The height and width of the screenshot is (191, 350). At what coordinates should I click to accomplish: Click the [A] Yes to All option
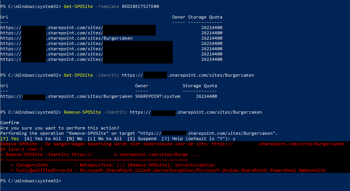click(42, 139)
